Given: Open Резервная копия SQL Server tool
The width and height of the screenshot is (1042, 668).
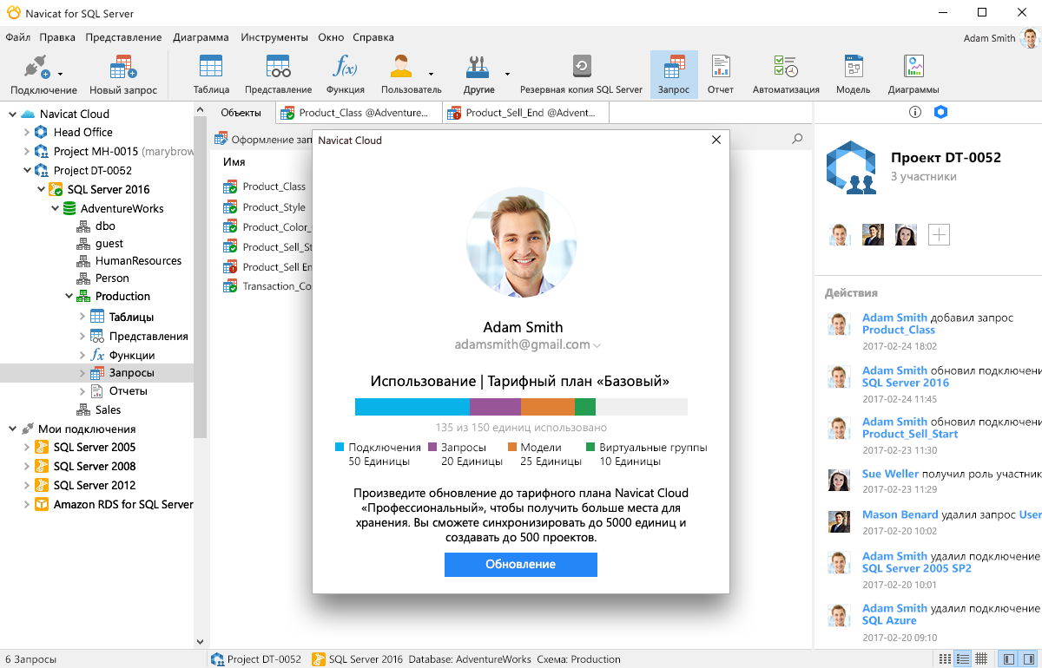Looking at the screenshot, I should [x=581, y=75].
